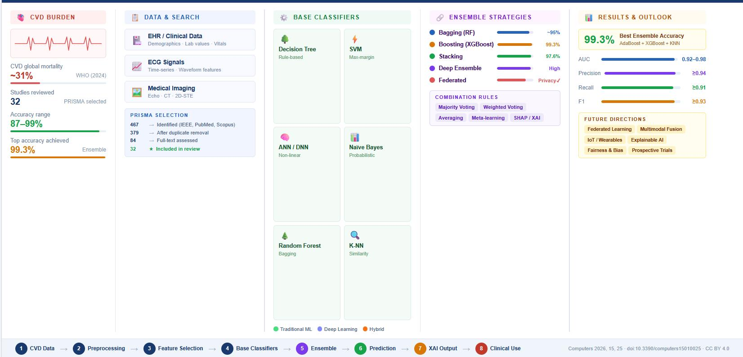Click the Federated Learning future direction tag
The height and width of the screenshot is (357, 743).
coord(609,129)
